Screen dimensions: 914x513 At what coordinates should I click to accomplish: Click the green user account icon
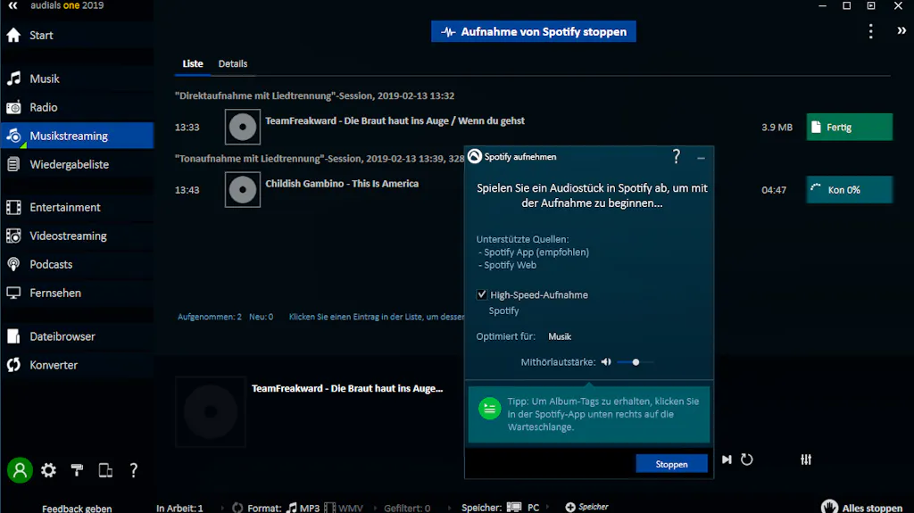click(x=20, y=470)
